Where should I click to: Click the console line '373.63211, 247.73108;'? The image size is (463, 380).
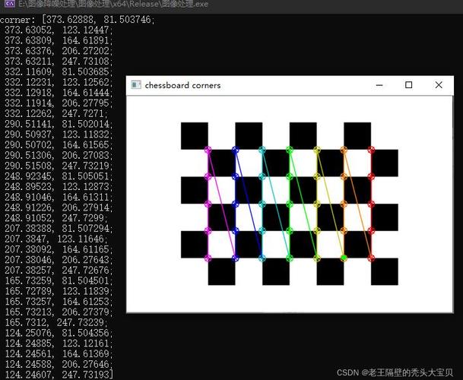(x=59, y=62)
